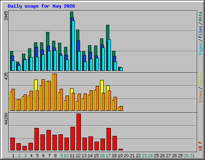This screenshot has width=205, height=160.
Task: Click the orange sites bar for day 19
Action: point(121,108)
